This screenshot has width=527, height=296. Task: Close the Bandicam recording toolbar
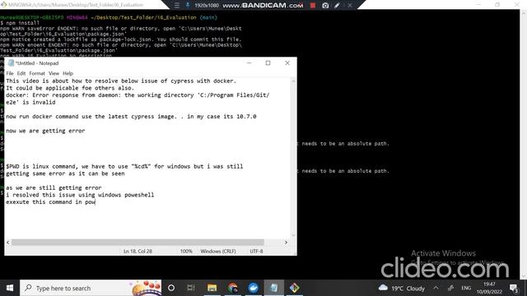[349, 6]
